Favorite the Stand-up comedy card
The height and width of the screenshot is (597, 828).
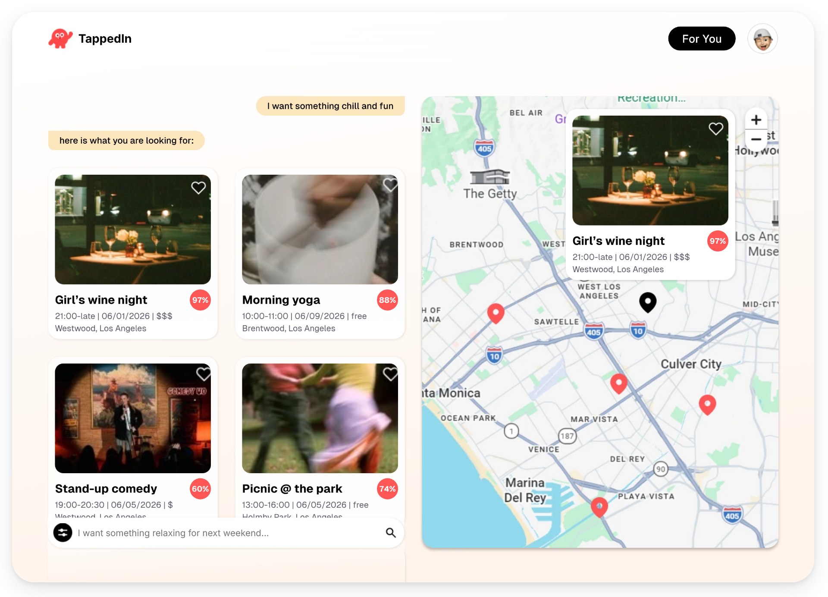[203, 374]
